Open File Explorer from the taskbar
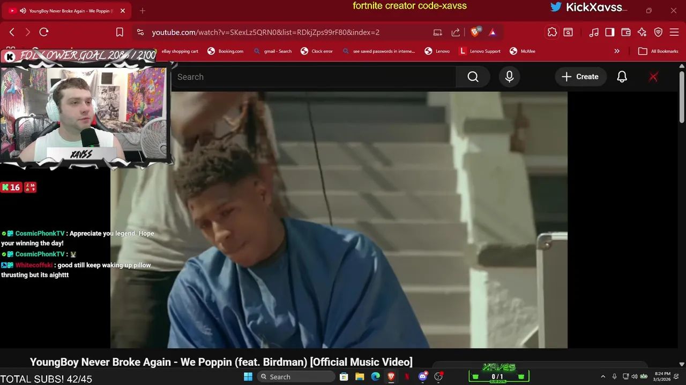Viewport: 686px width, 385px height. point(360,376)
